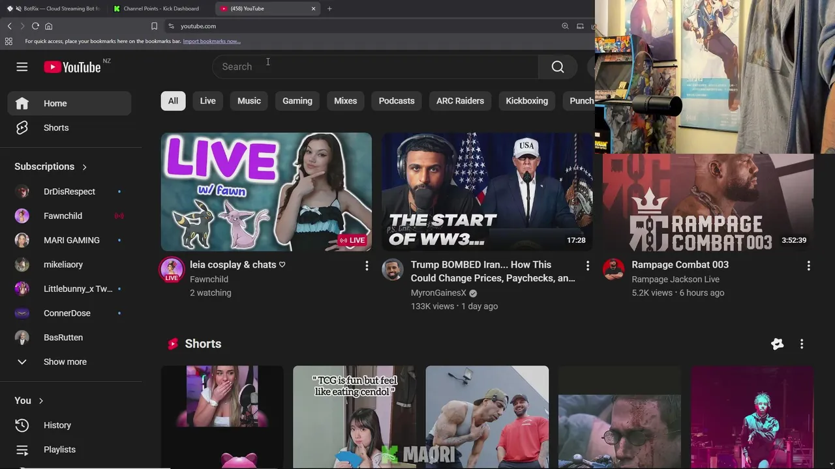Open the short with two gym men
The height and width of the screenshot is (469, 835).
pyautogui.click(x=487, y=417)
